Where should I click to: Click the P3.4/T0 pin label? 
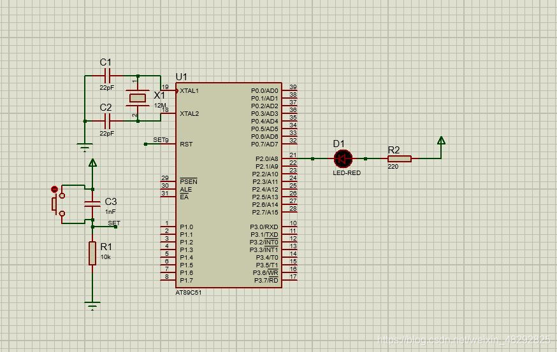[267, 258]
